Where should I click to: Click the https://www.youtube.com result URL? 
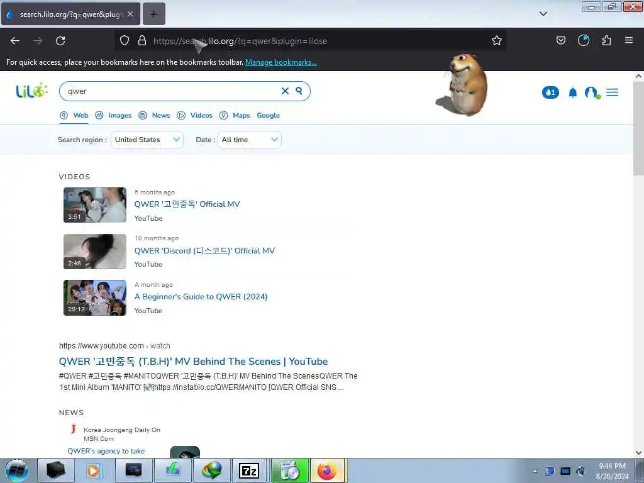point(101,346)
